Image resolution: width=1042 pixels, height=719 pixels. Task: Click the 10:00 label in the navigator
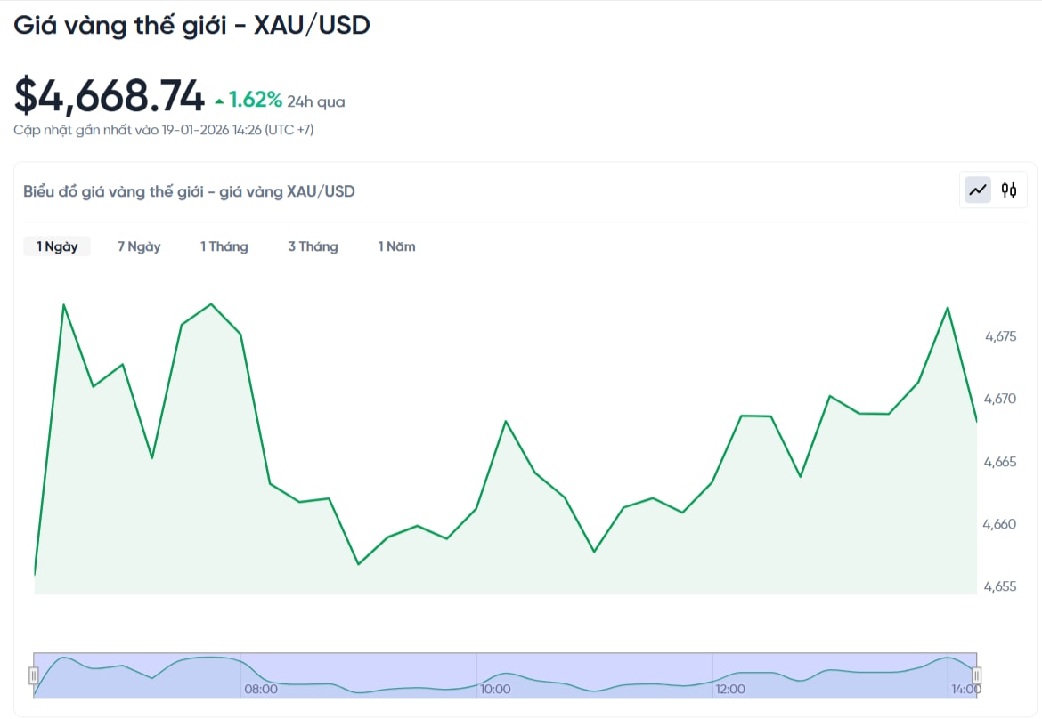pos(495,689)
